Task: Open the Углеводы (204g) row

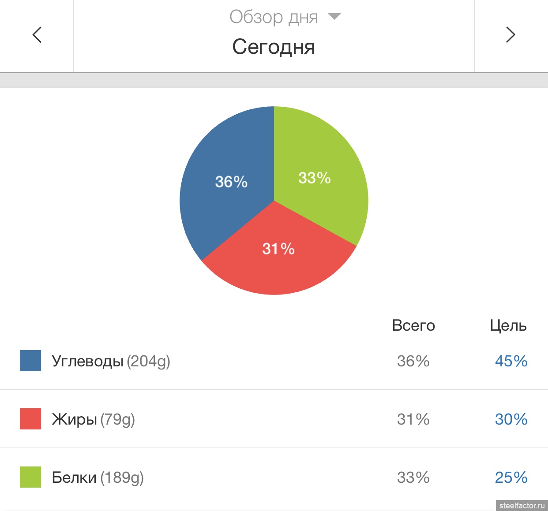Action: [274, 361]
